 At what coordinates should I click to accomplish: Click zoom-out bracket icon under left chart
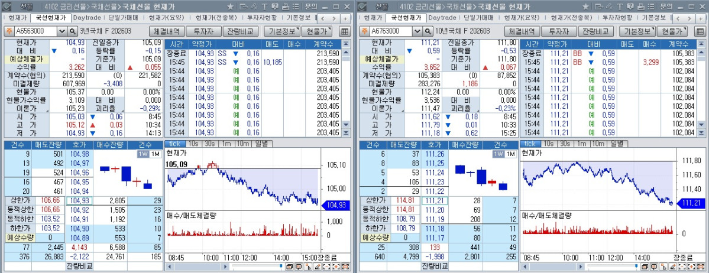pos(326,266)
